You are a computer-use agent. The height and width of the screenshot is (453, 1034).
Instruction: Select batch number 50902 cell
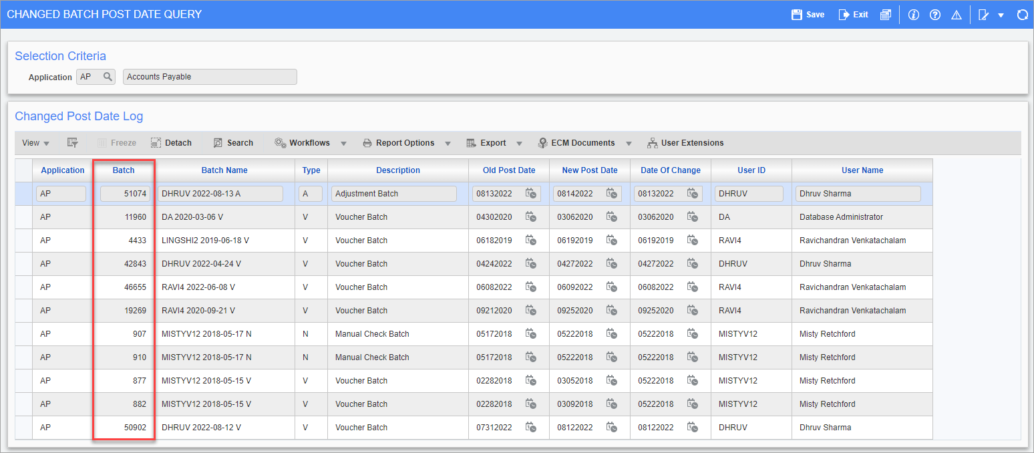(x=124, y=428)
